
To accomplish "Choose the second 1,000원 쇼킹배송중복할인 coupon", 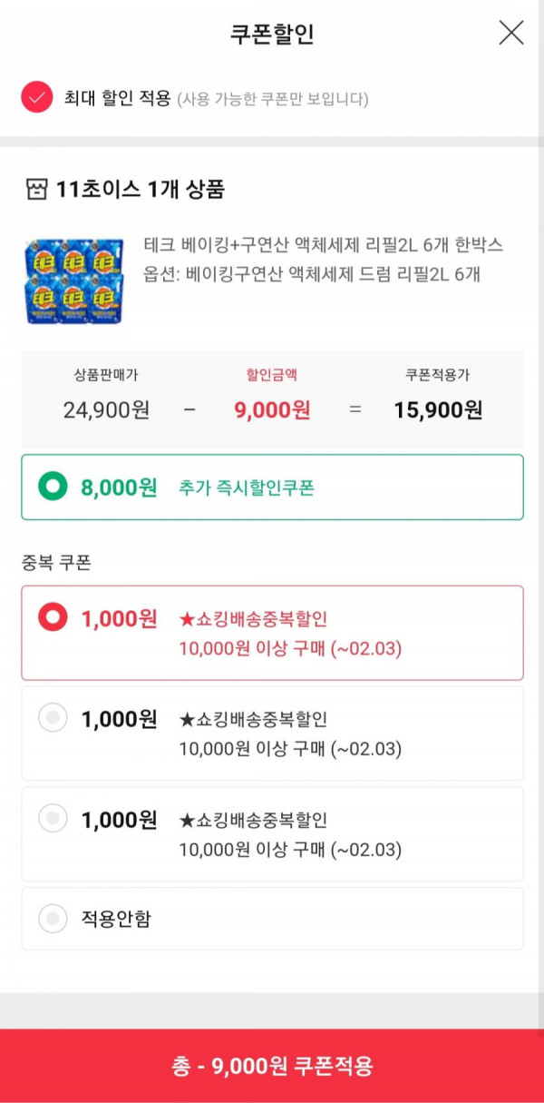I will (x=272, y=733).
